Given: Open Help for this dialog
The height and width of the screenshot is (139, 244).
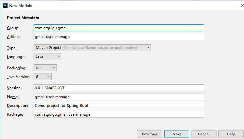Looking at the screenshot, I should pyautogui.click(x=231, y=134).
